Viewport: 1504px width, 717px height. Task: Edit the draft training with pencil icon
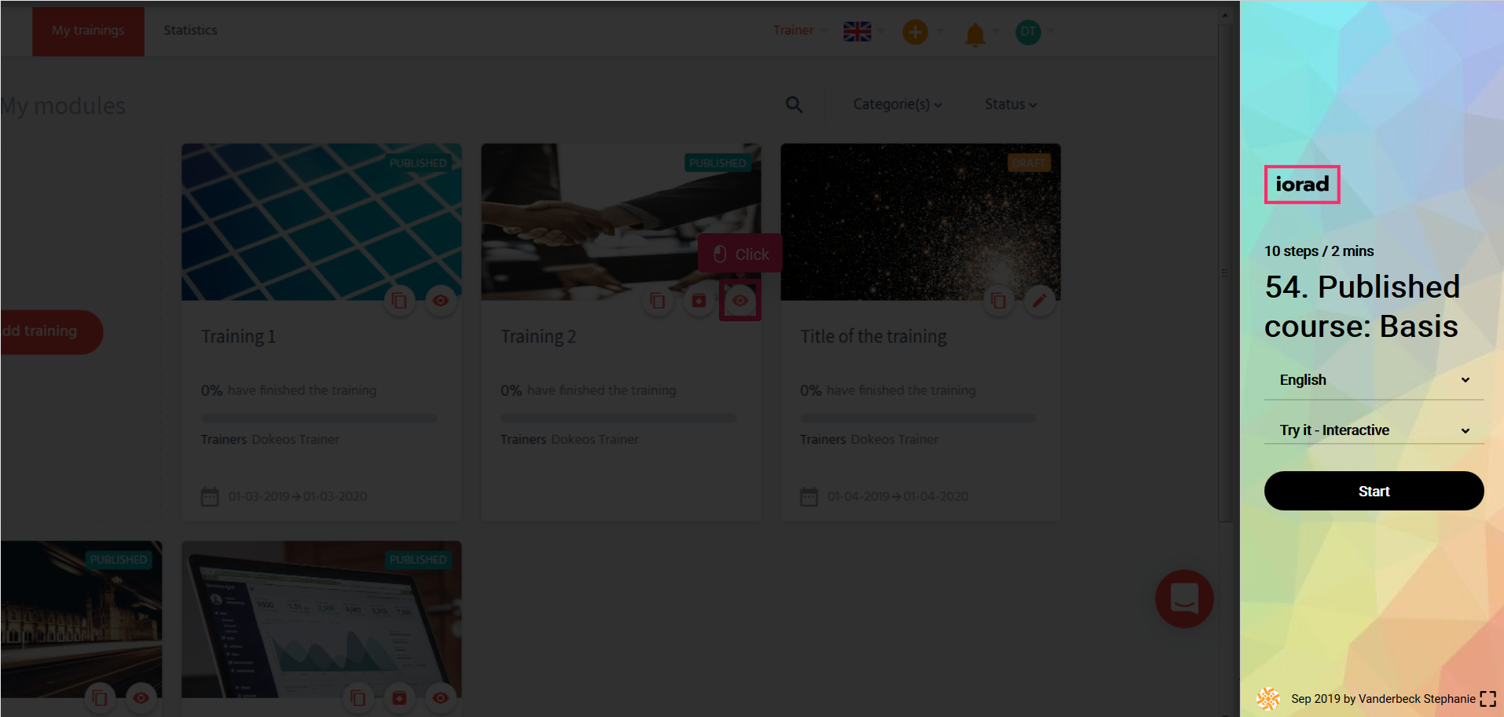(1039, 301)
